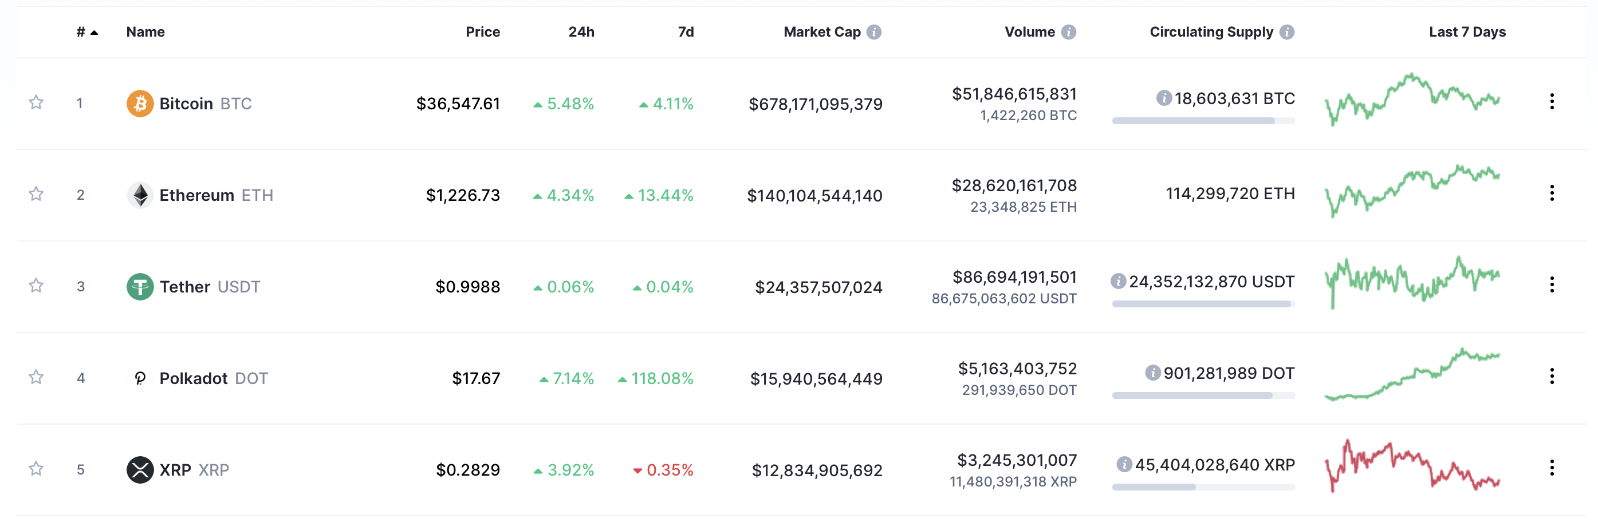Click info icon beside 901,281,989 DOT
Viewport: 1598px width, 530px height.
pos(1152,373)
